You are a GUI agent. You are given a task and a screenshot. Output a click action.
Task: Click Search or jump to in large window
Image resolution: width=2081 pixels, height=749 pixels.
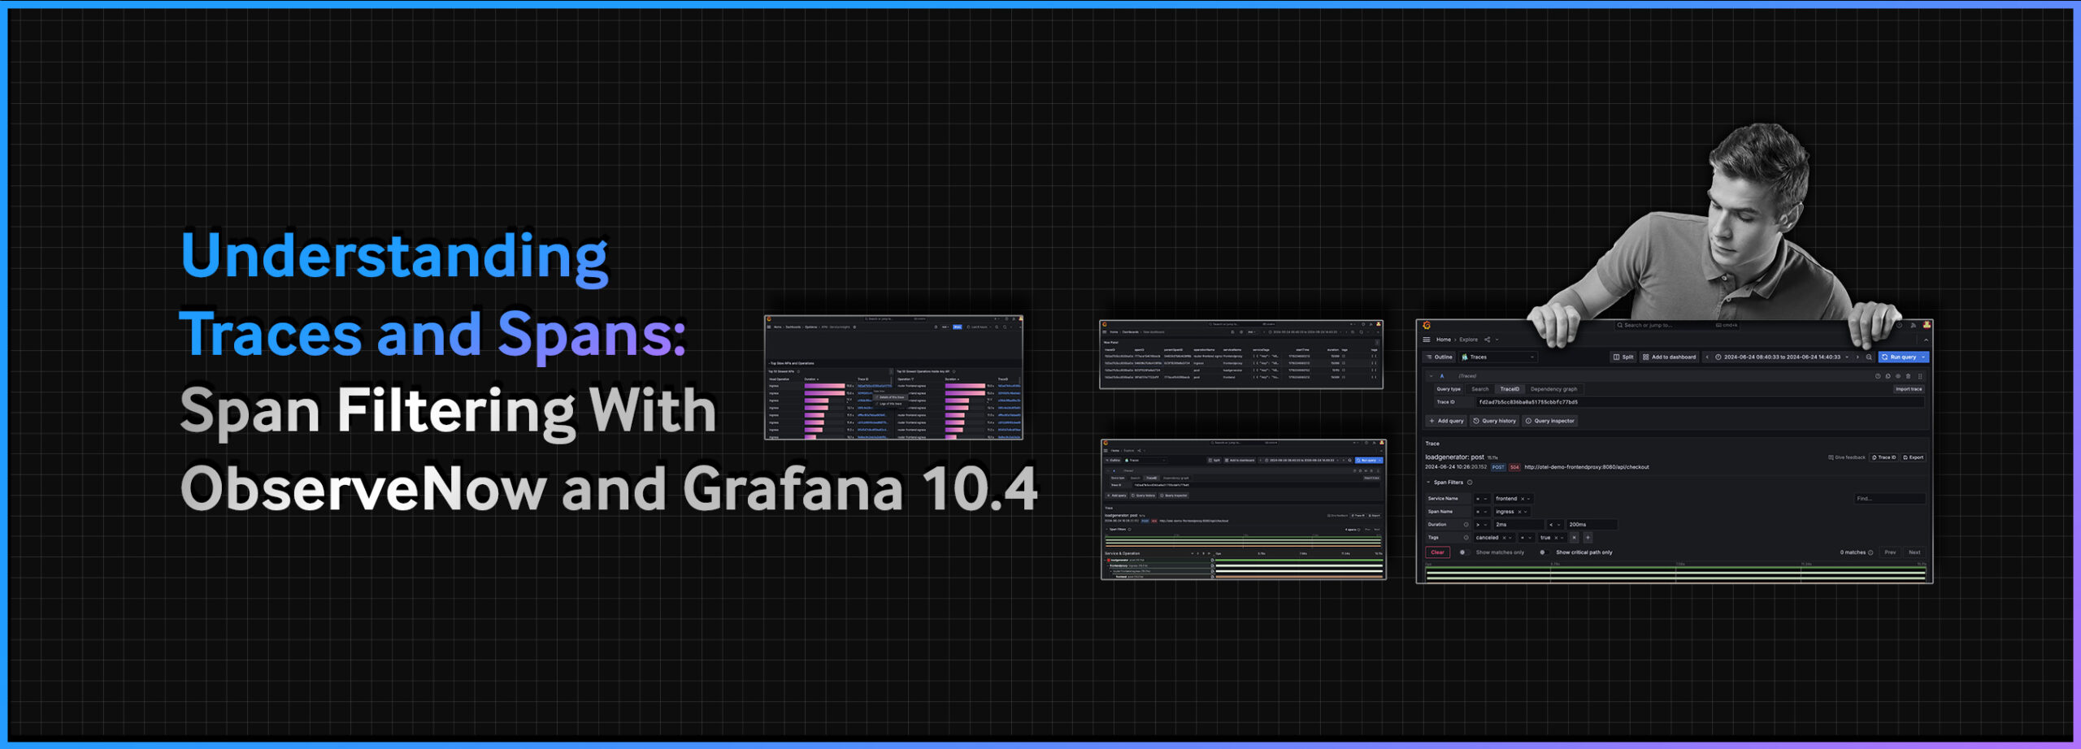click(1676, 325)
